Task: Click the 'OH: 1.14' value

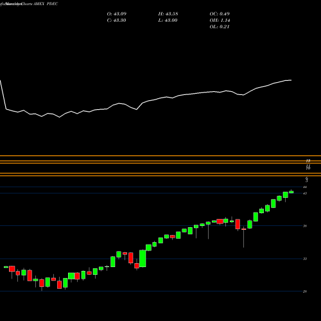Action: pos(220,21)
